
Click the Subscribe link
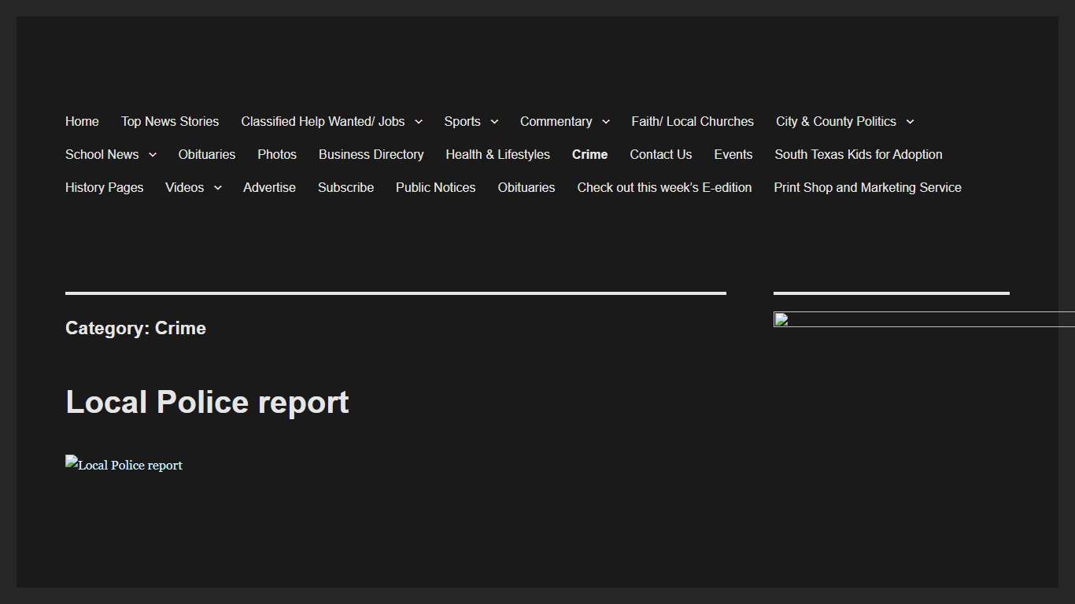pyautogui.click(x=345, y=187)
